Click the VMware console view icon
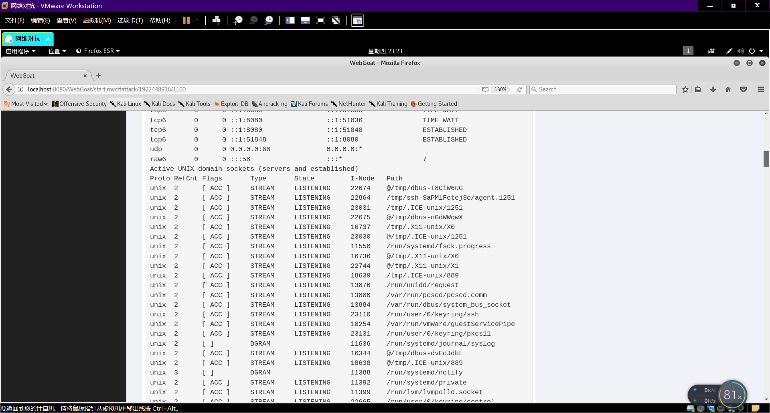This screenshot has width=770, height=413. [357, 20]
